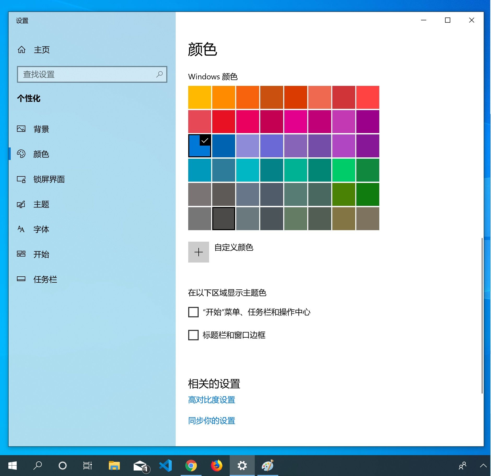Pick the yellow-gold swatch in the top row

[x=200, y=97]
